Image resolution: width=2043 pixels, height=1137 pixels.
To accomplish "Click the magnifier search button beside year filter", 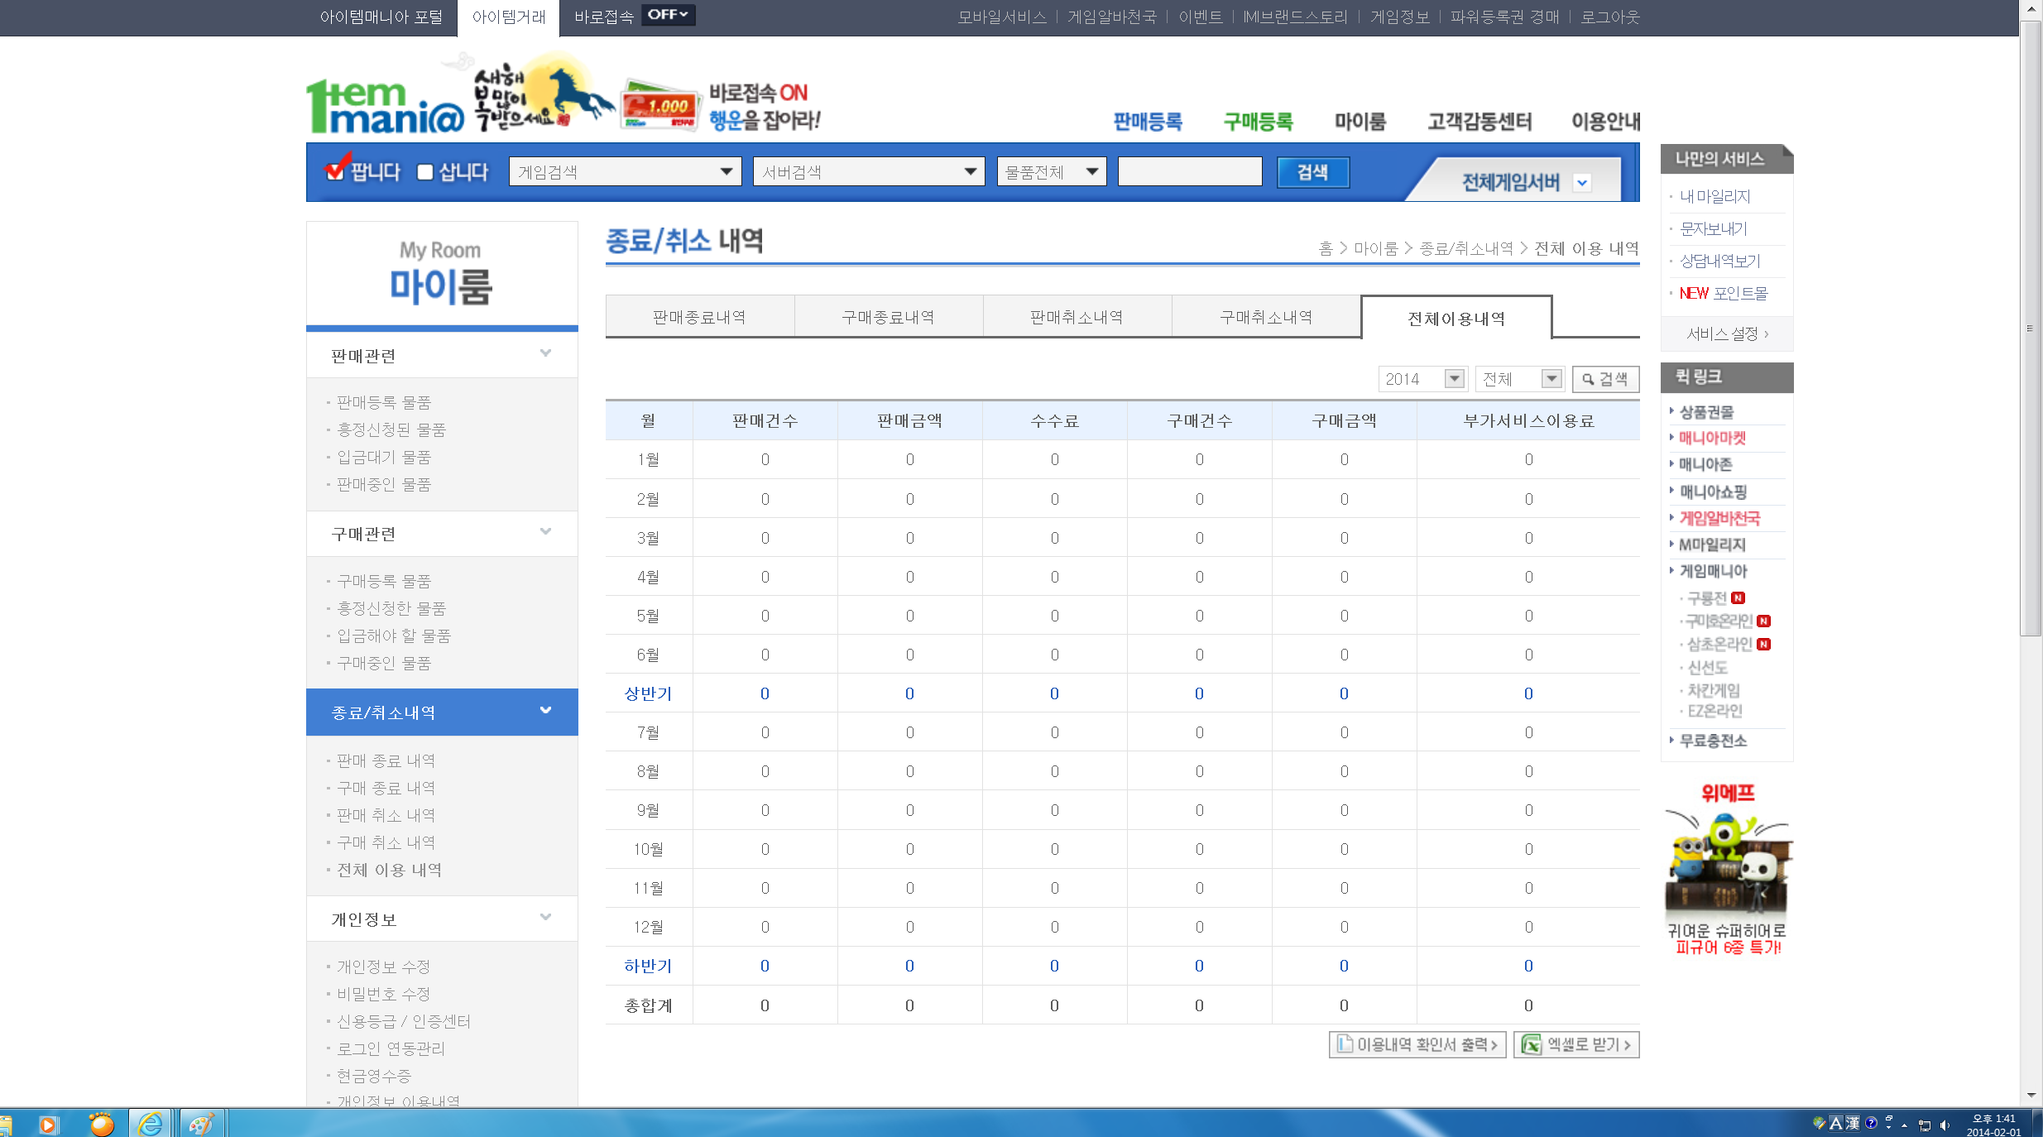I will [x=1604, y=379].
